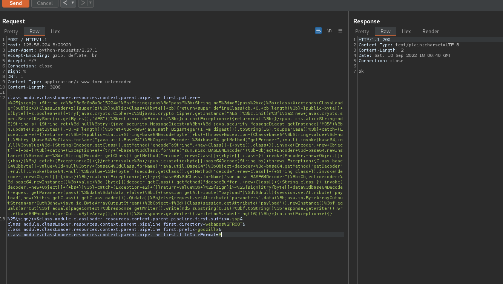Click the Request panel heading

14,21
